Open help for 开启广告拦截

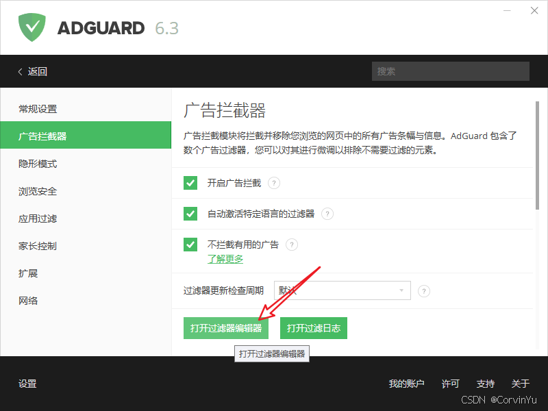tap(274, 183)
